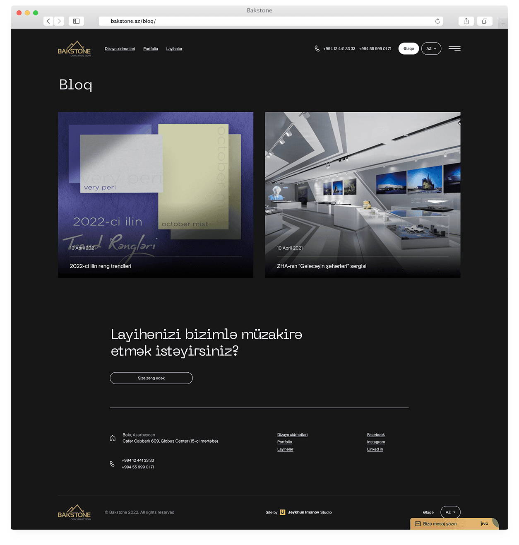Screen dimensions: 519x545
Task: Reload the page with the refresh icon
Action: pos(437,21)
